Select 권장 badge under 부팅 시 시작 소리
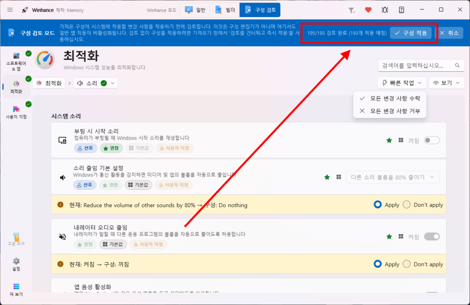This screenshot has height=305, width=470. coord(111,148)
